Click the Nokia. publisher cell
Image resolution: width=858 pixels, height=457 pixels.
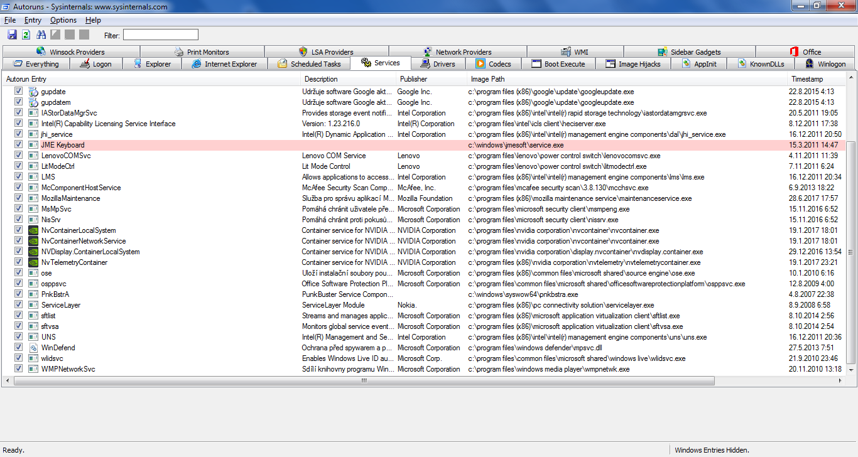pyautogui.click(x=407, y=305)
